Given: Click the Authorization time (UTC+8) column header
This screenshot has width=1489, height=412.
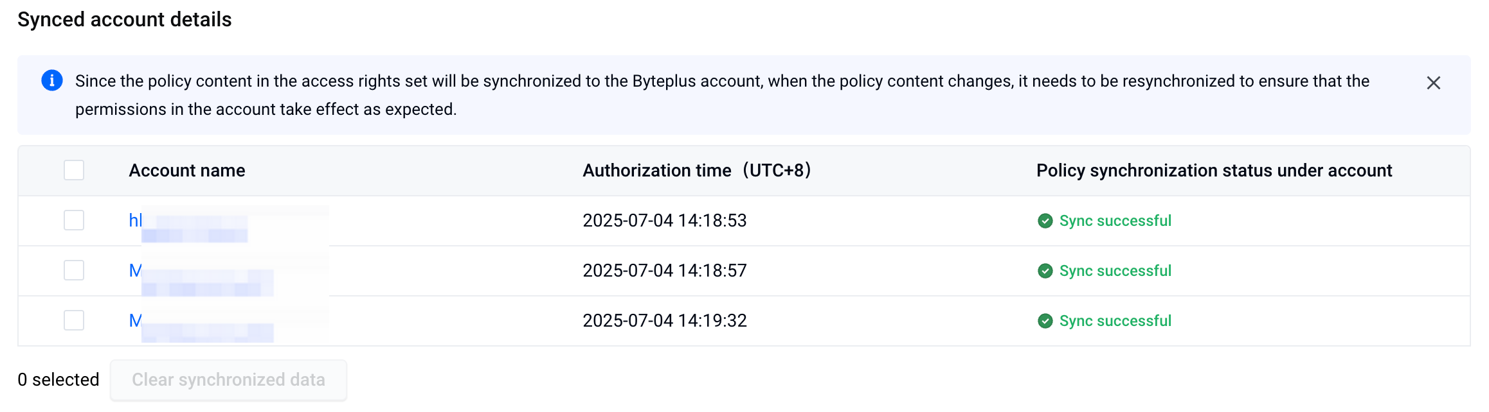Looking at the screenshot, I should [697, 171].
